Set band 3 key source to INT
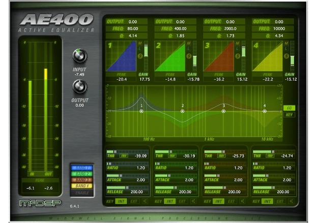This screenshot has height=223, width=318. click(219, 201)
